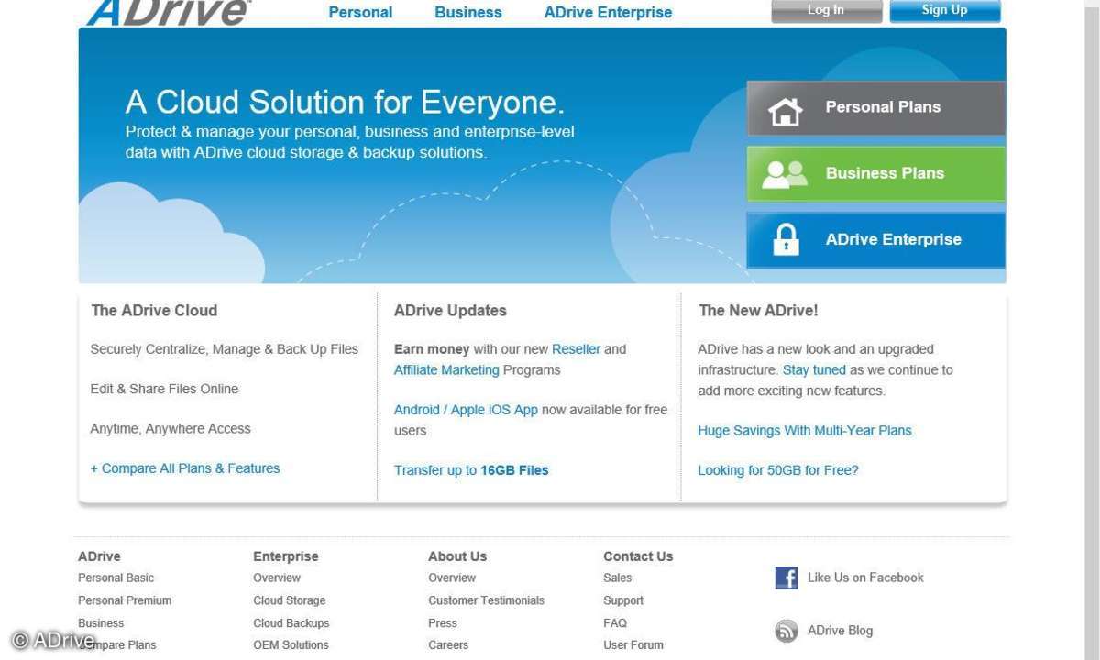Open Cloud Storage footer link
The image size is (1100, 660).
click(290, 600)
